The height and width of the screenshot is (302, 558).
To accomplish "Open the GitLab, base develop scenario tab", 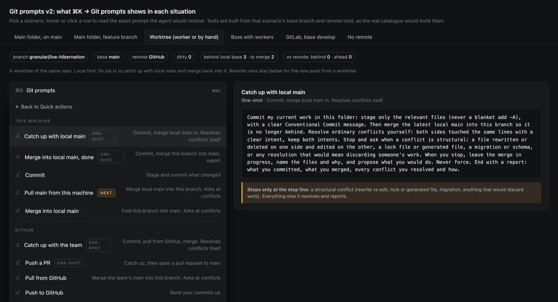I will [311, 37].
